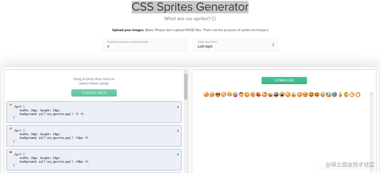
Task: Click the ".bg-2 {" selector text
Action: [x=19, y=154]
